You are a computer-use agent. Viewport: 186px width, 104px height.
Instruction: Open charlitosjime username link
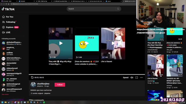pyautogui.click(x=43, y=84)
